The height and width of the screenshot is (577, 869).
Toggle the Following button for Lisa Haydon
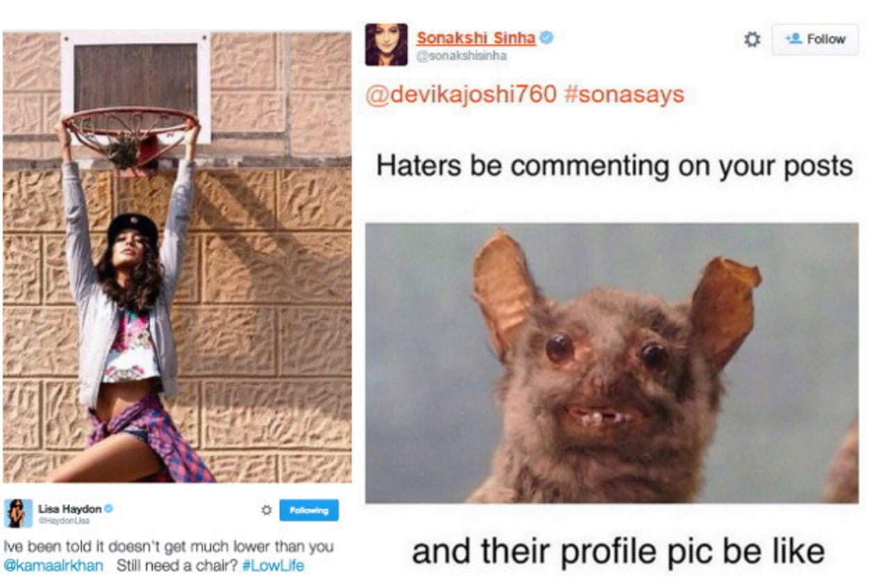coord(309,510)
